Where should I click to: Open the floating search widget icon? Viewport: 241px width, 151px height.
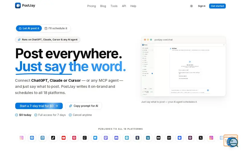click(x=231, y=141)
